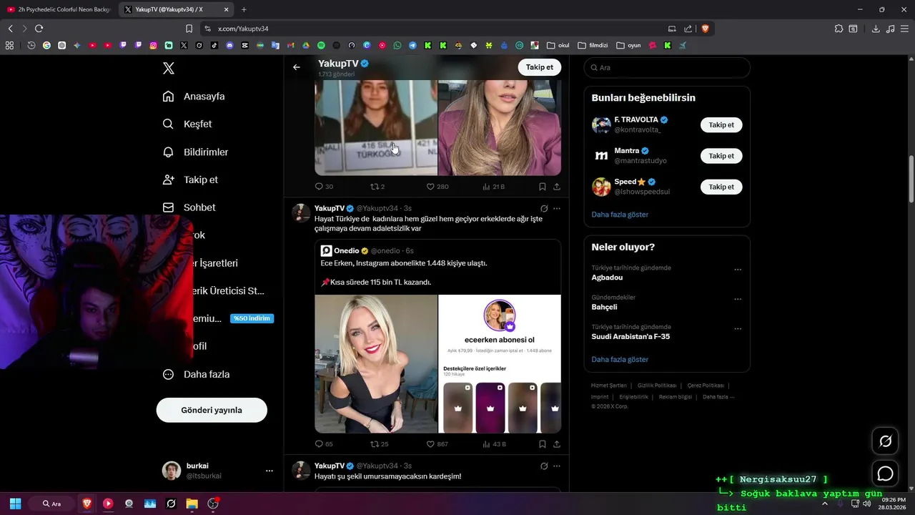Open Grok icon on the Hayat Türkiye post
The height and width of the screenshot is (515, 915).
(x=543, y=208)
